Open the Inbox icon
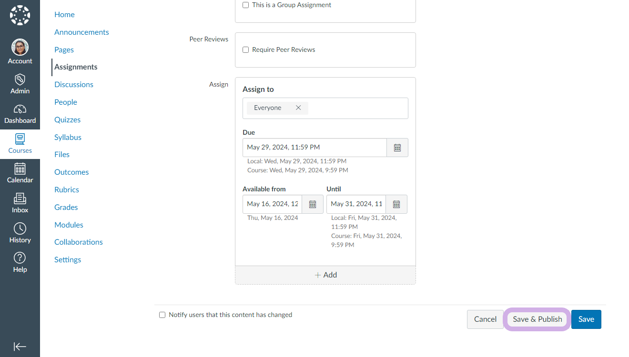This screenshot has width=629, height=357. click(20, 199)
